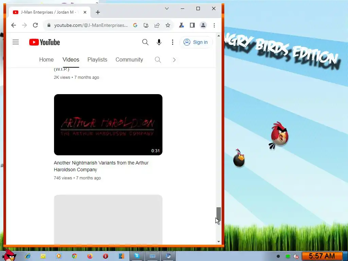Open 'Another Nightmarish Variants' video title
This screenshot has height=261, width=348.
click(x=101, y=166)
